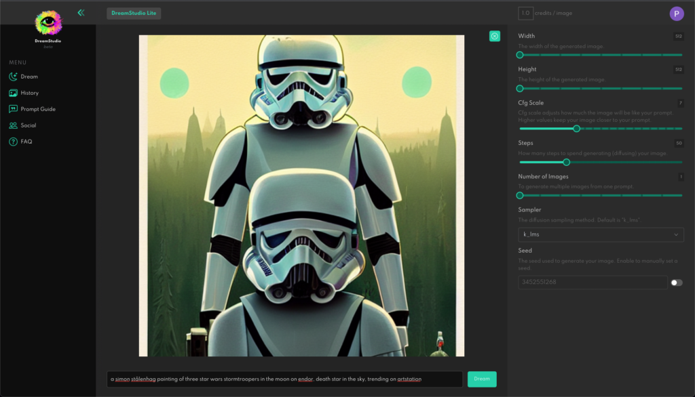695x397 pixels.
Task: Close the generated image with teal X icon
Action: (495, 37)
